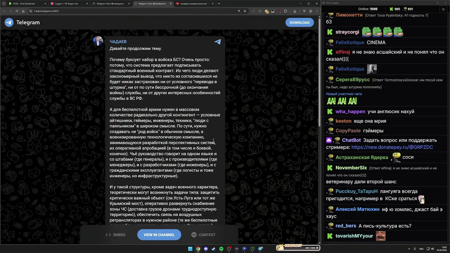The image size is (450, 253).
Task: Open Spotify from the taskbar
Action: pos(221,249)
